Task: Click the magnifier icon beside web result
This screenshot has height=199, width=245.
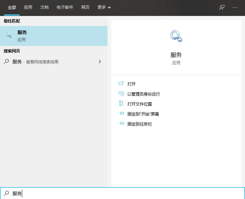Action: (6, 62)
